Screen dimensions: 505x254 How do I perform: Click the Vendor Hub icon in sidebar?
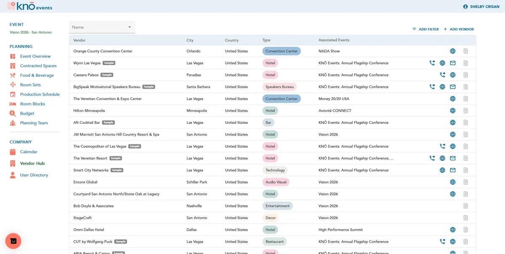13,163
